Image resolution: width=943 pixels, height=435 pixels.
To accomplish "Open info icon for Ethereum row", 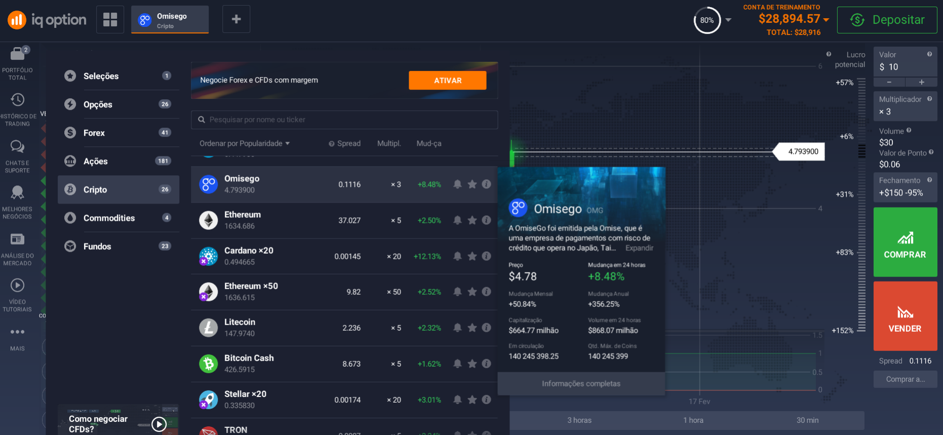I will point(486,220).
